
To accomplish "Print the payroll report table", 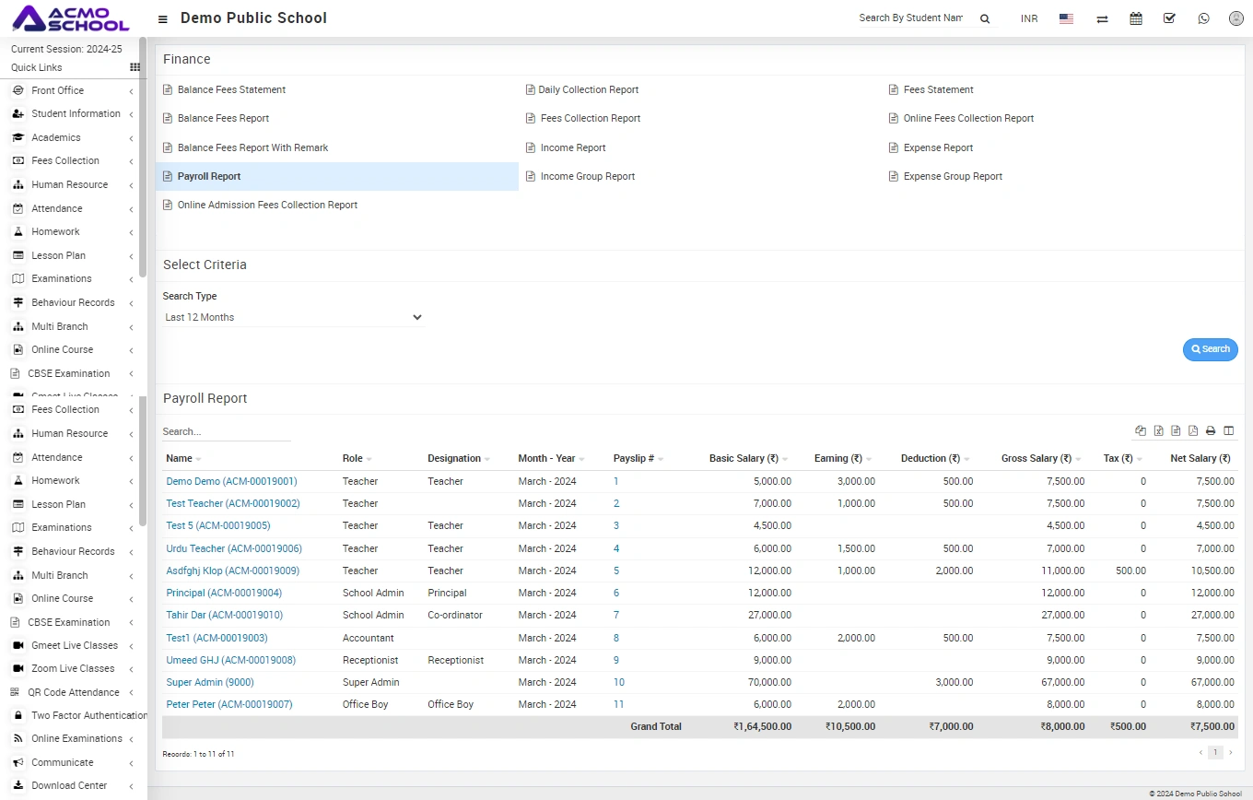I will (1211, 430).
